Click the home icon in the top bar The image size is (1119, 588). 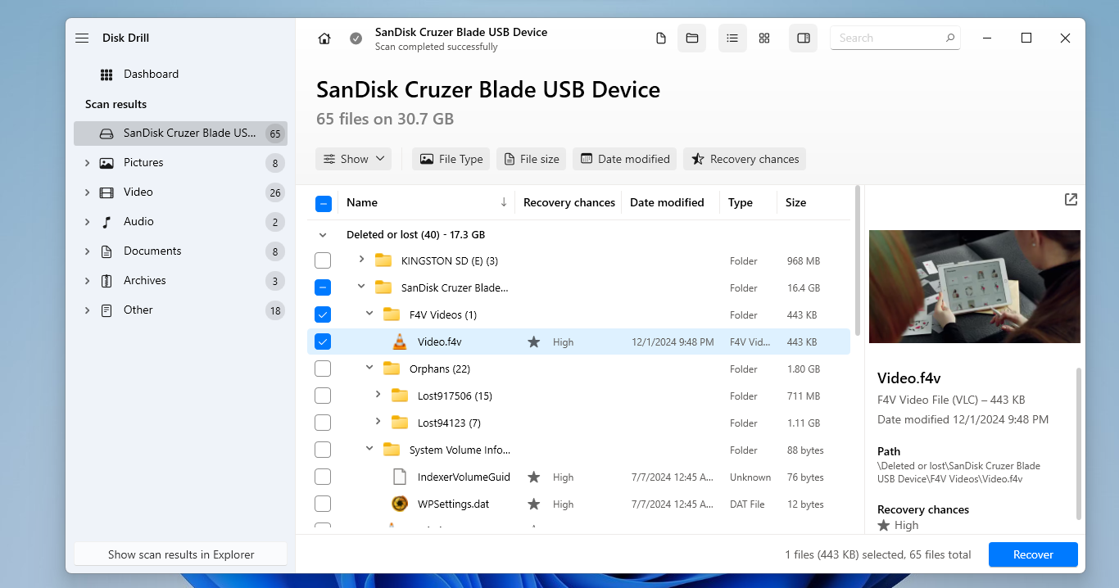(x=324, y=38)
